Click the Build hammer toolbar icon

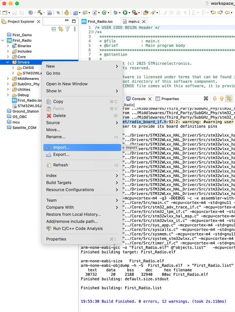pos(40,13)
